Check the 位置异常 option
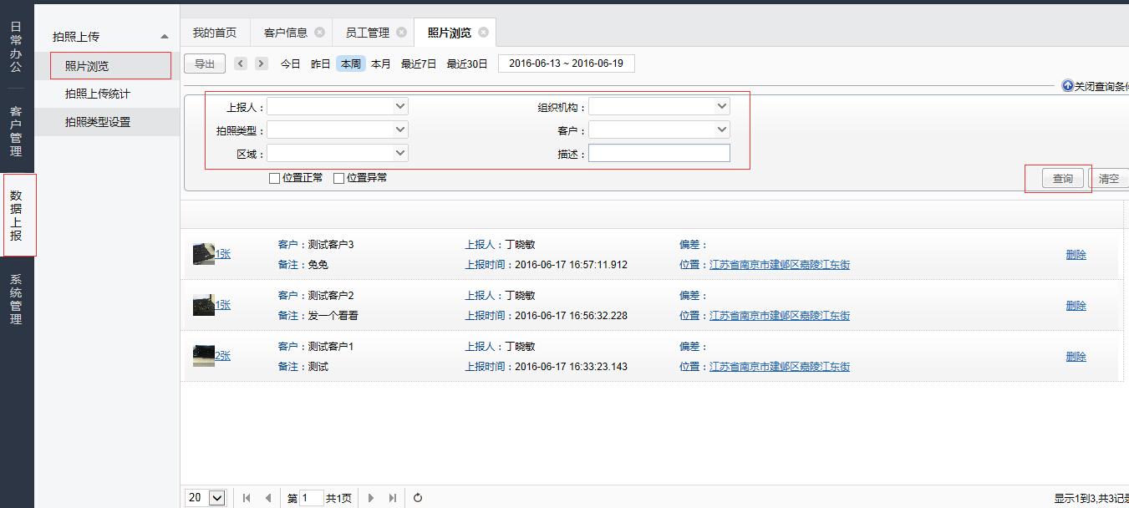Screen dimensions: 1129x508 (x=338, y=178)
